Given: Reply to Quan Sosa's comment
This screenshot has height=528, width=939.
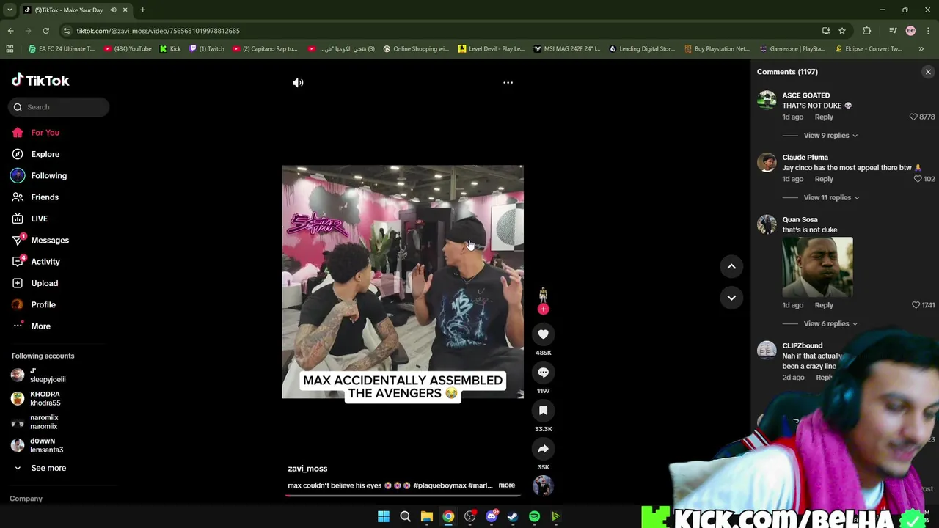Looking at the screenshot, I should tap(824, 305).
